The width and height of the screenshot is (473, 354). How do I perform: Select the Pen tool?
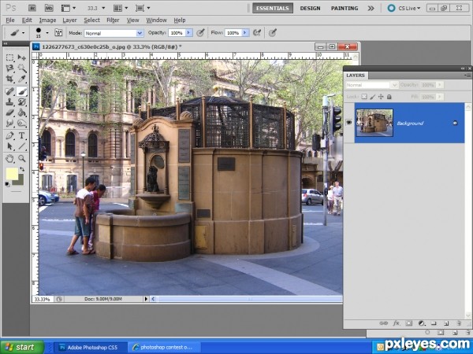9,135
